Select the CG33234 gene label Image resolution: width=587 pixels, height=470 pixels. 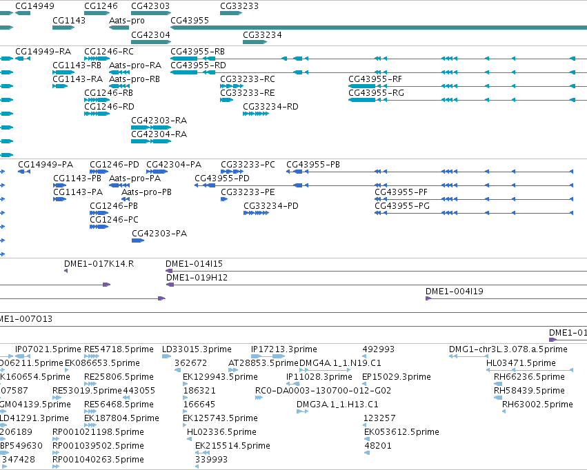click(262, 34)
